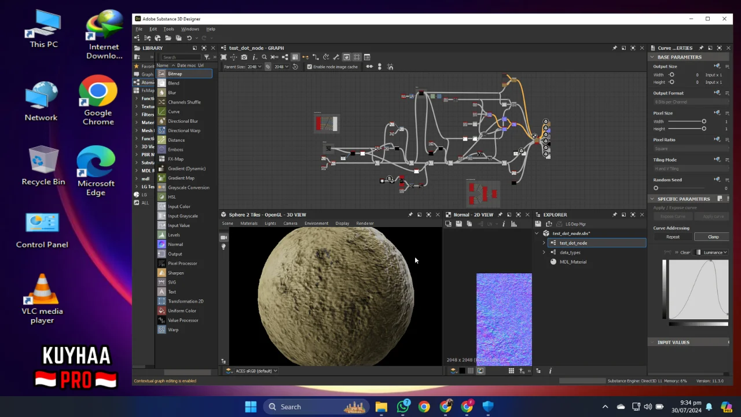Set curve addressing to Clamp
The image size is (741, 417).
pyautogui.click(x=713, y=237)
